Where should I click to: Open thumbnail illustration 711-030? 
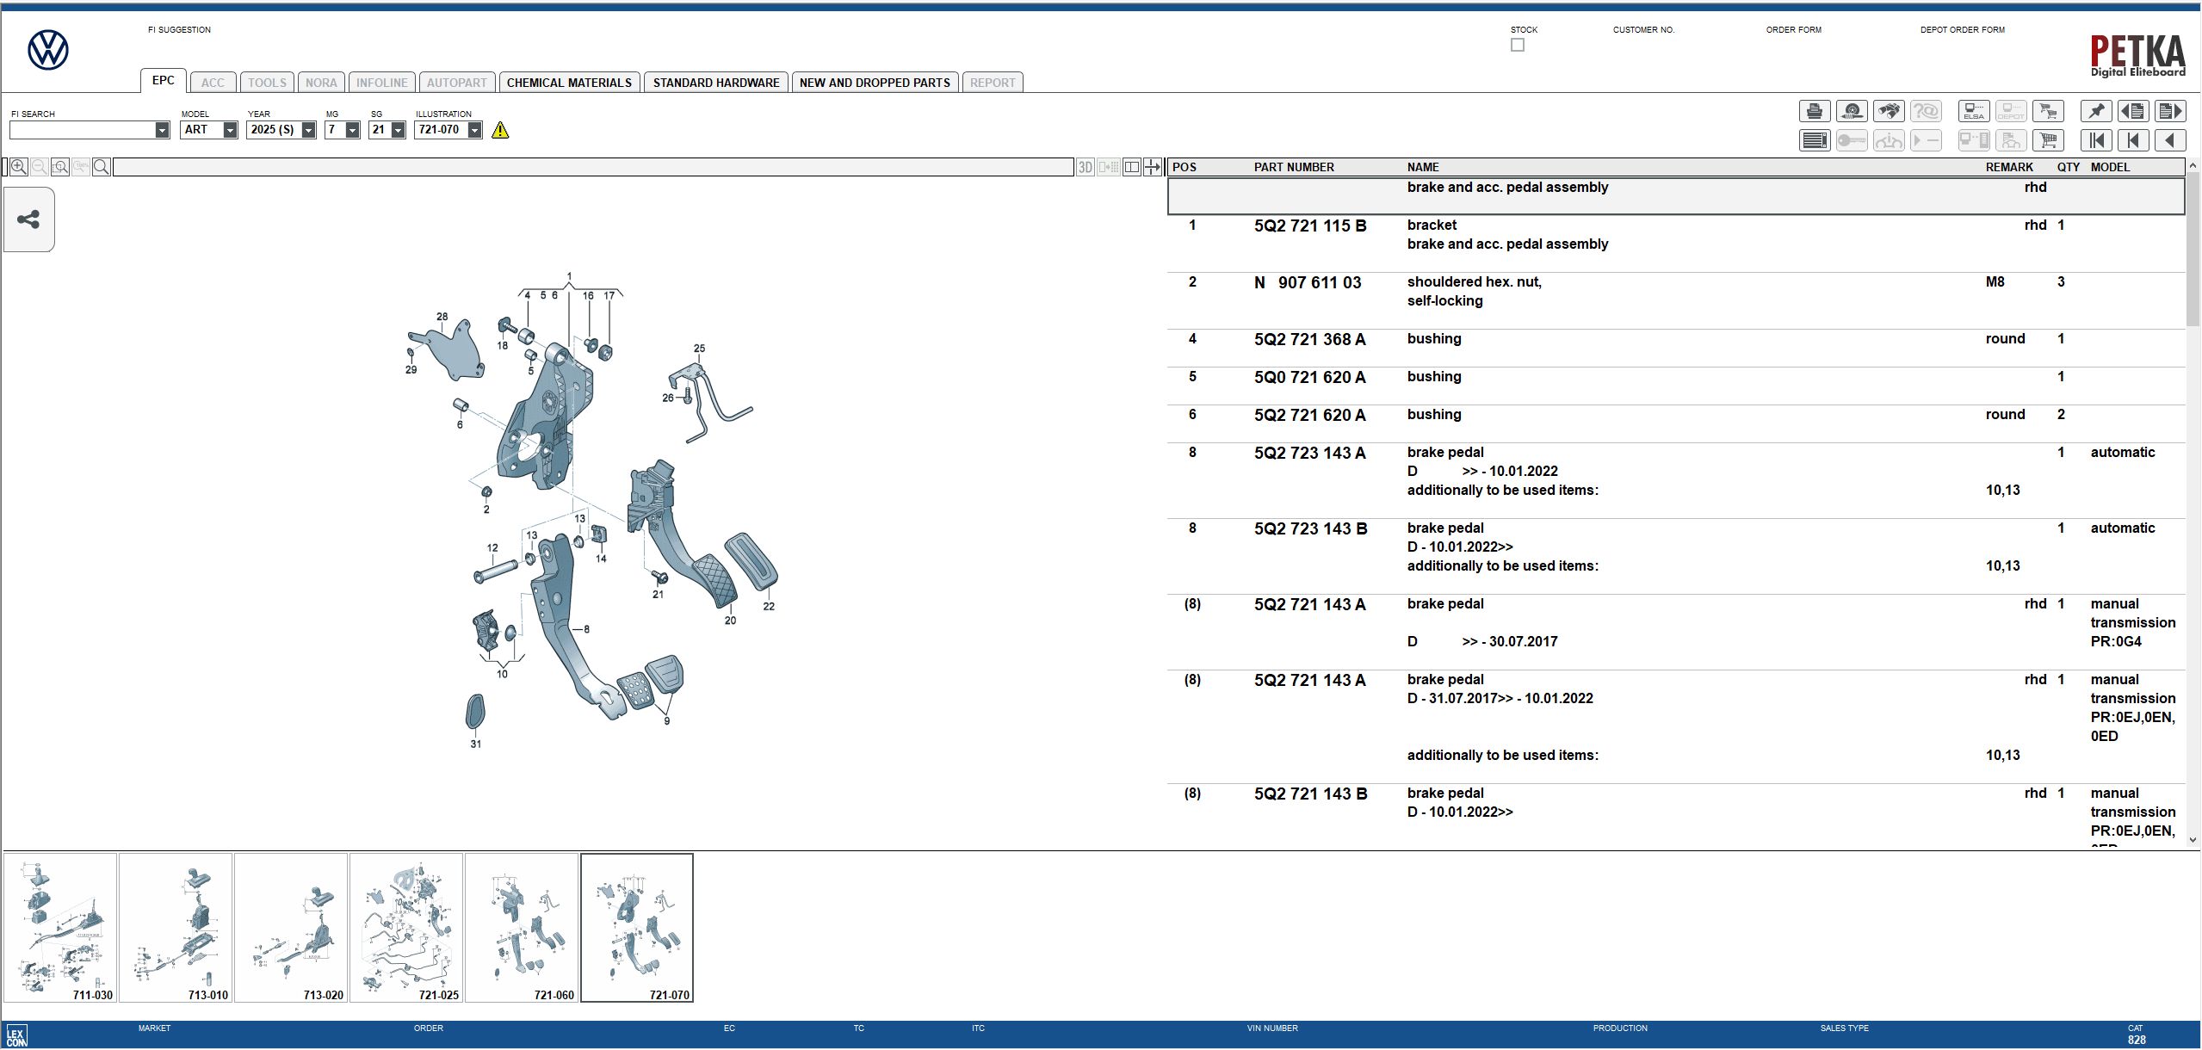60,928
